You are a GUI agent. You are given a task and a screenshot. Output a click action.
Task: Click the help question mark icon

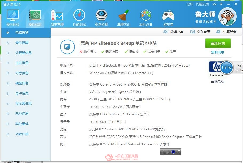(173, 152)
